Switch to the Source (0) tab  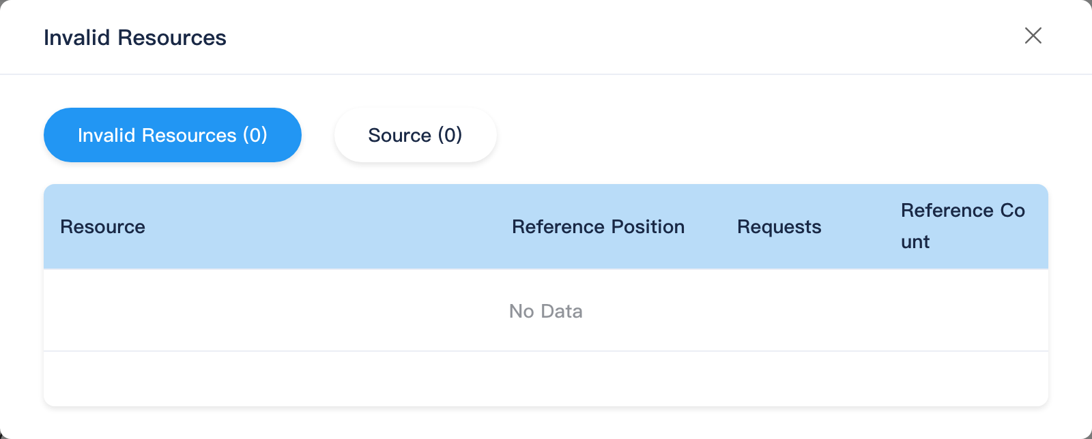point(415,135)
